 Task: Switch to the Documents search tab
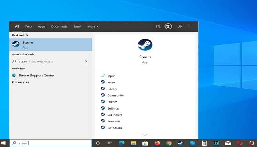(x=59, y=26)
